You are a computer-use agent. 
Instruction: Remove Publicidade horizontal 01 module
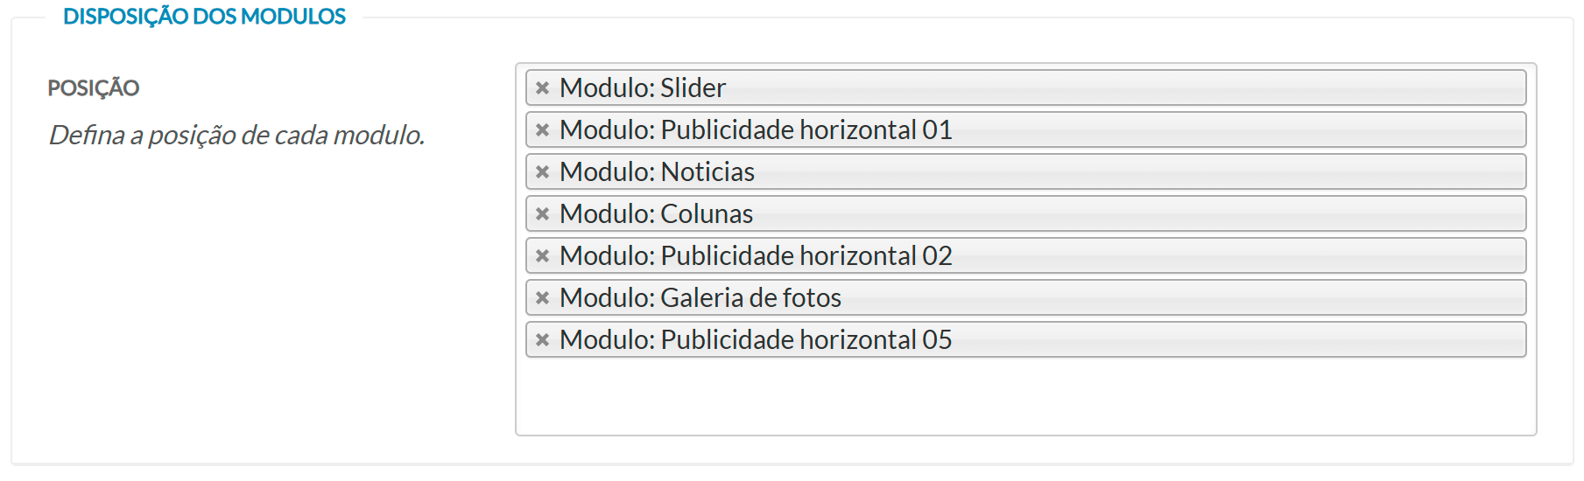point(542,129)
